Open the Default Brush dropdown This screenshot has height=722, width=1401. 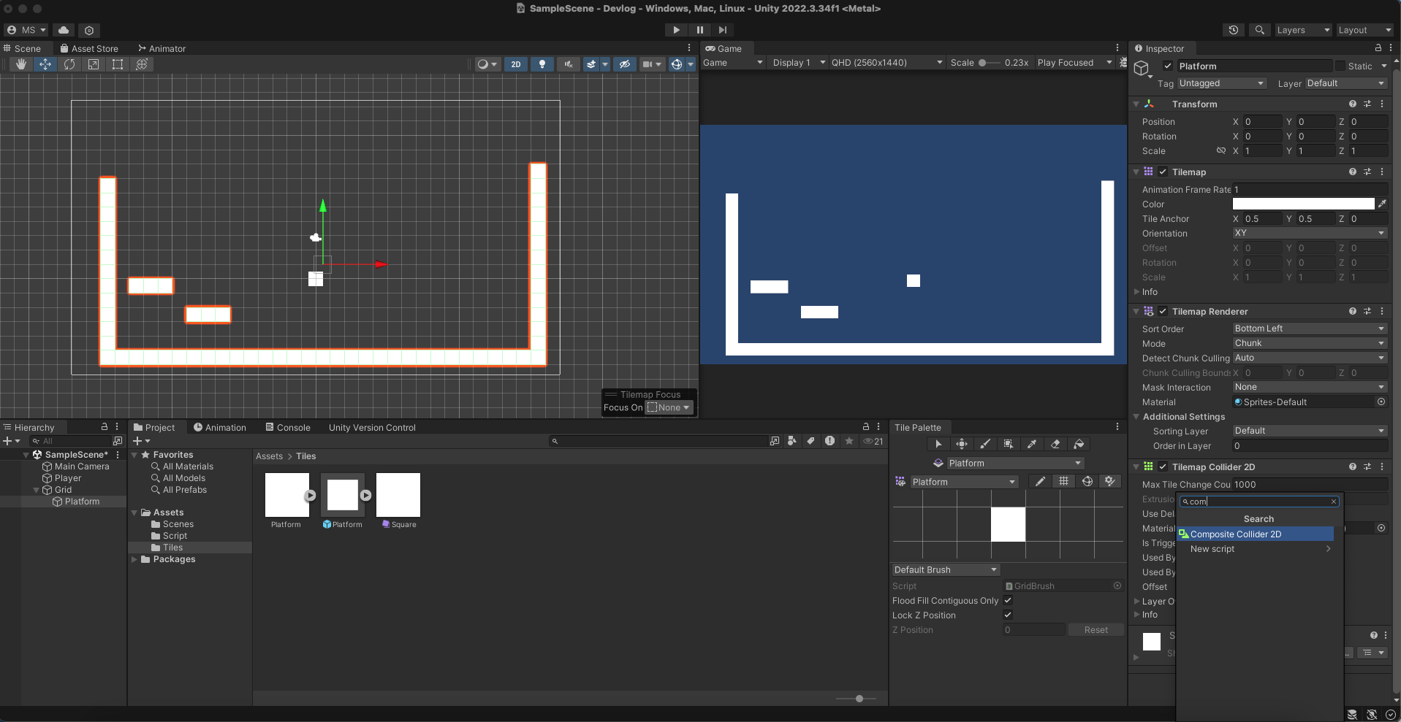pyautogui.click(x=946, y=569)
